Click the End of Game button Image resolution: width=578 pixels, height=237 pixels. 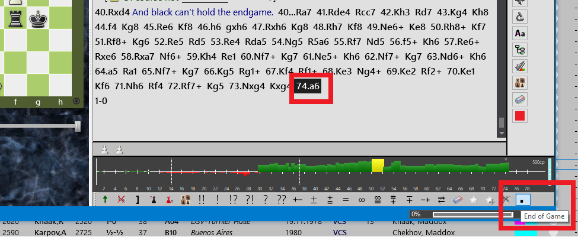click(523, 200)
